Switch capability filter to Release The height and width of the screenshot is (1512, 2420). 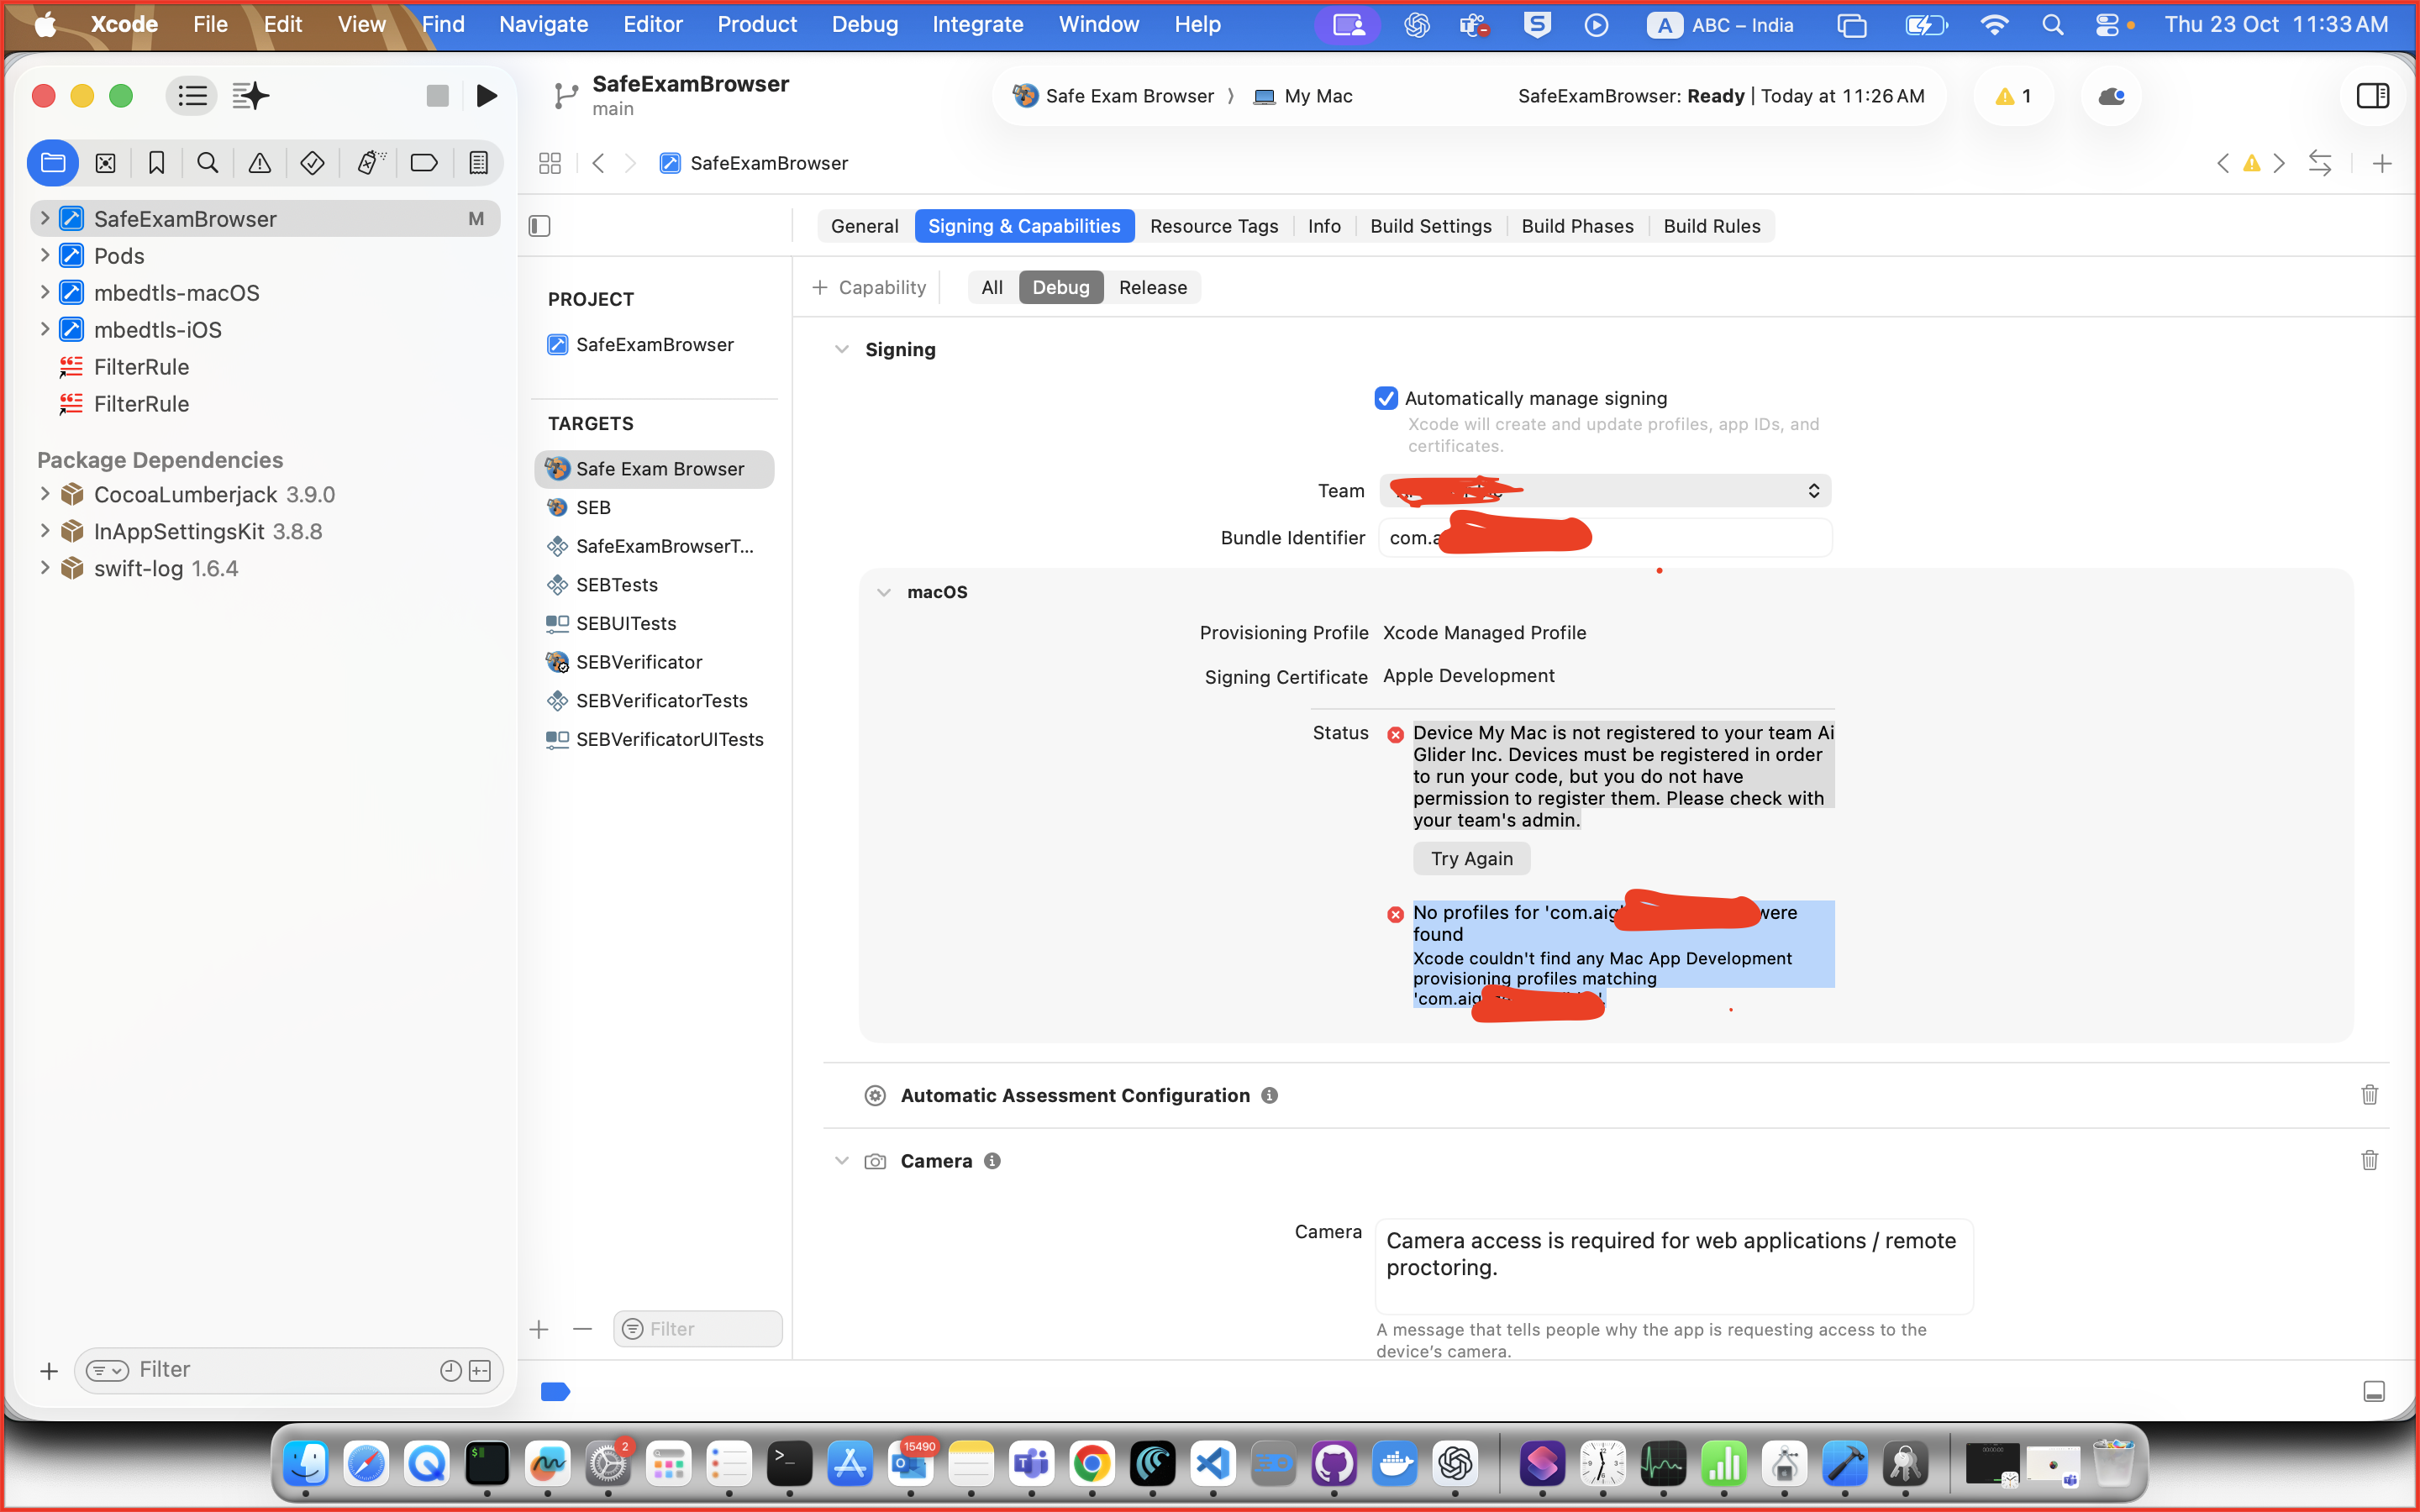click(x=1152, y=287)
